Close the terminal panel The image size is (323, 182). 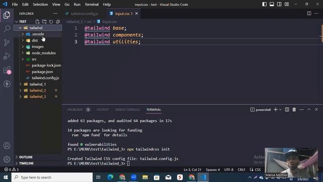click(x=316, y=110)
